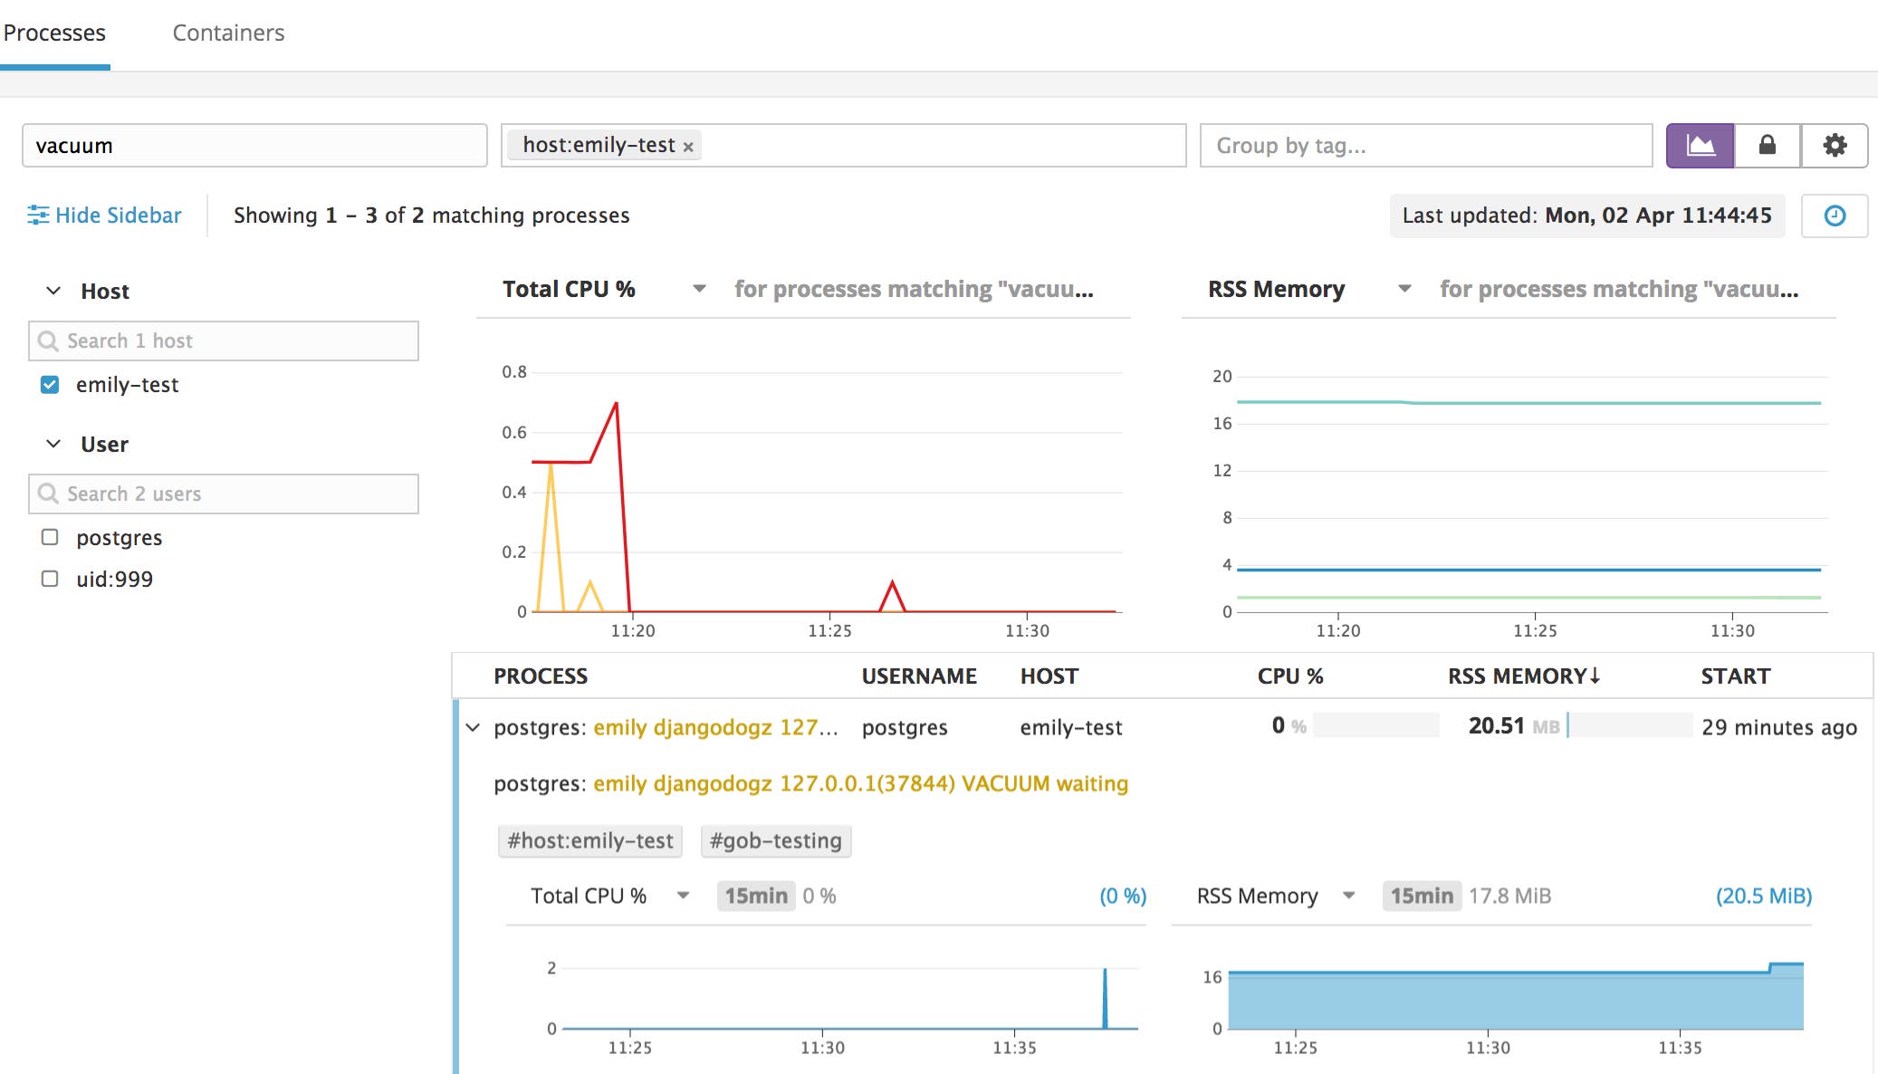Click the #gob-testing tag on the process row
Viewport: 1878px width, 1074px height.
click(775, 840)
